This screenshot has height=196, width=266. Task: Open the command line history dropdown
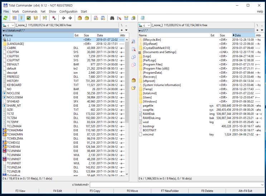tap(262, 185)
